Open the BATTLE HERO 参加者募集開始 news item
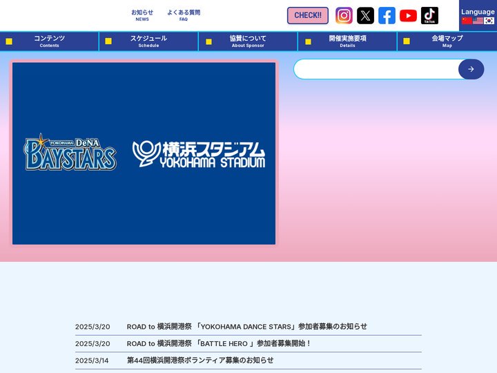The image size is (497, 373). tap(219, 343)
